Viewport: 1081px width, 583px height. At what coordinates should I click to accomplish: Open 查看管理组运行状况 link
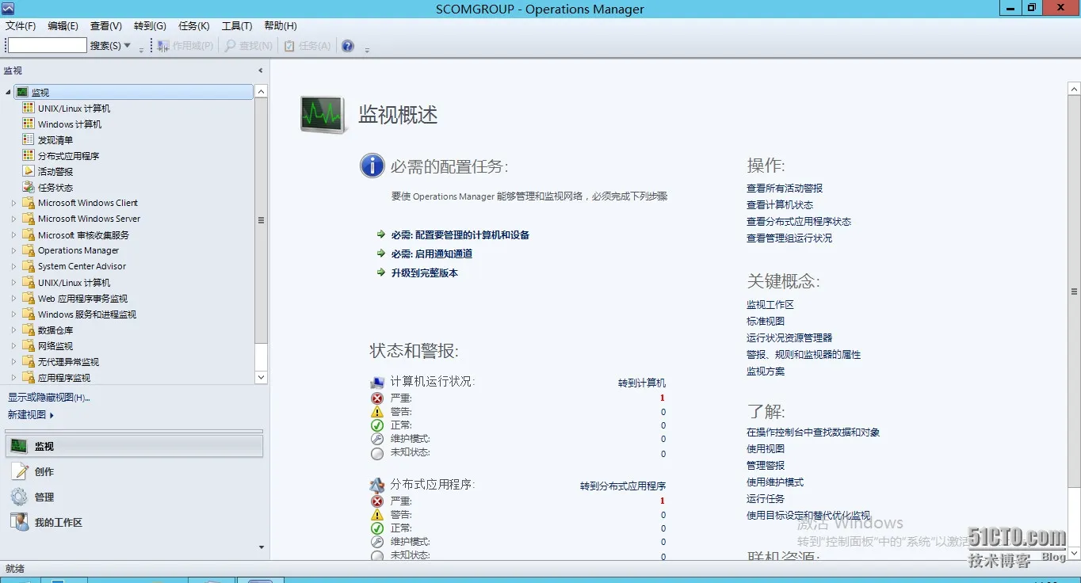pos(789,238)
